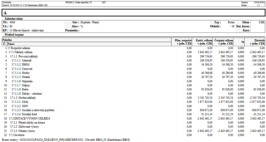Screen dimensions: 266x142
Task: Click the 'Akce :' field label
Action: (75, 26)
